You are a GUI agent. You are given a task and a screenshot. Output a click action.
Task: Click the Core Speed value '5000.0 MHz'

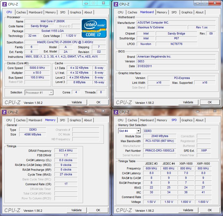37,68
